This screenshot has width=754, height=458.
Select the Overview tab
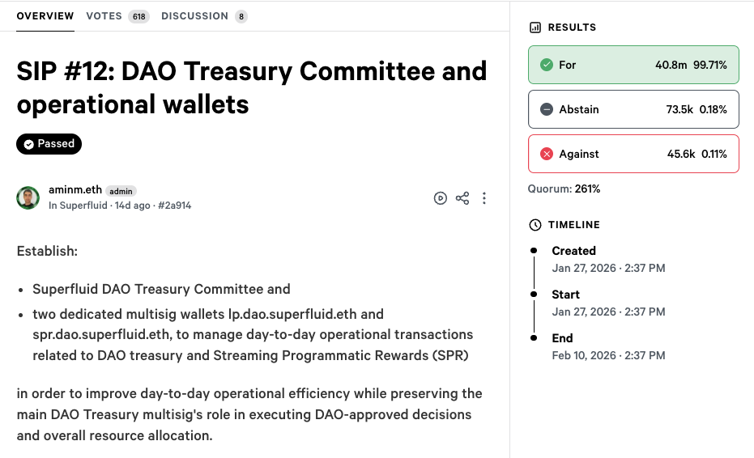(x=45, y=16)
